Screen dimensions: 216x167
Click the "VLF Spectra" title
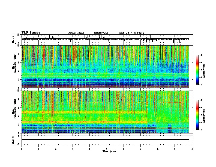pyautogui.click(x=31, y=33)
